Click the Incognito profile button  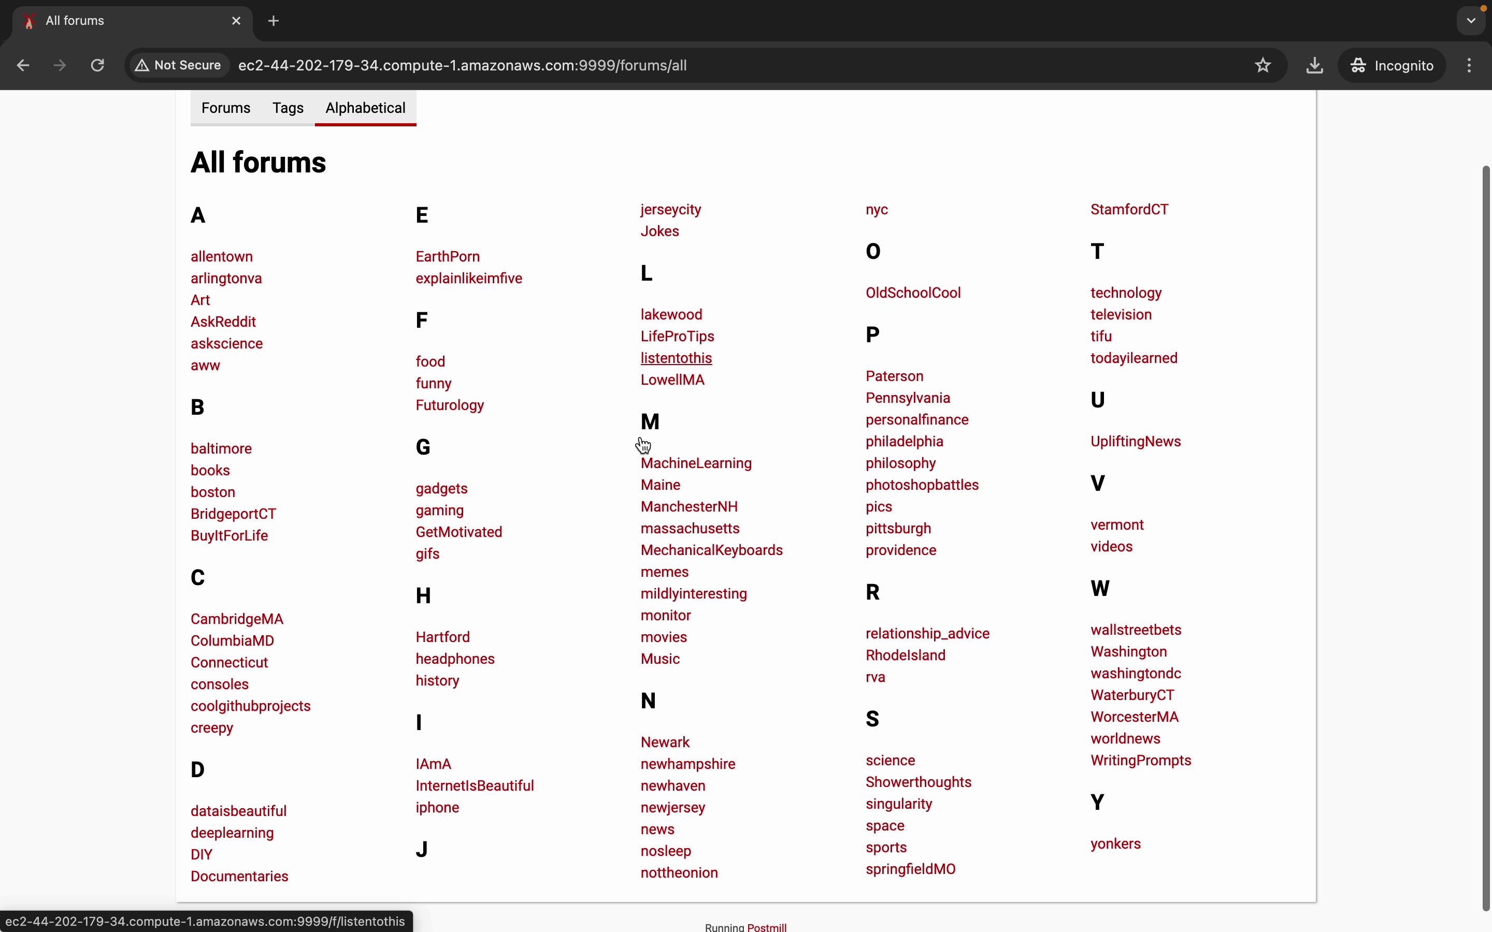[x=1392, y=65]
